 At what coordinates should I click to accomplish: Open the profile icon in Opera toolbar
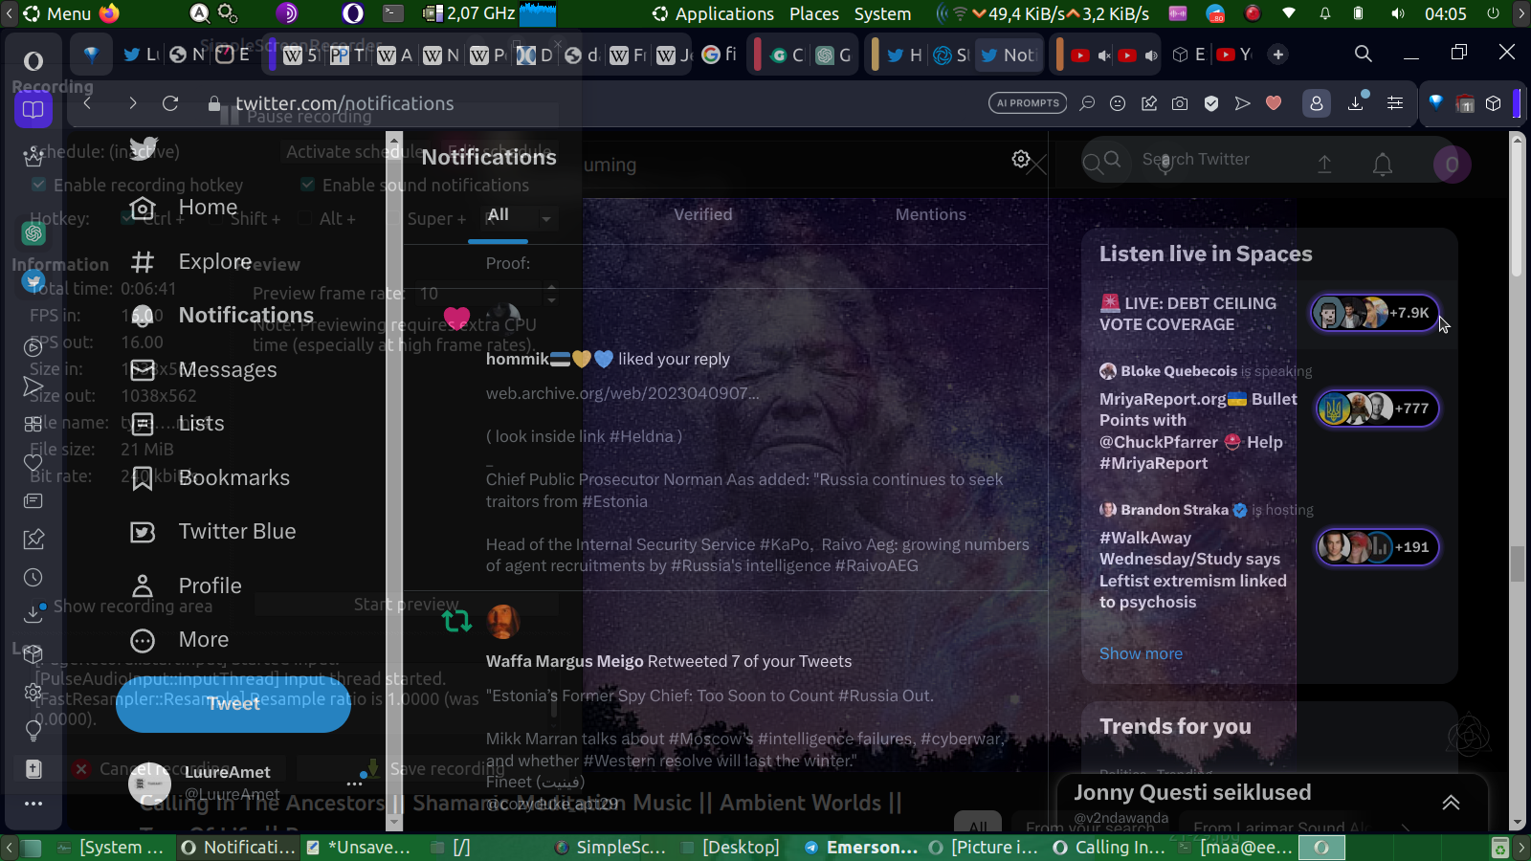[x=1317, y=103]
